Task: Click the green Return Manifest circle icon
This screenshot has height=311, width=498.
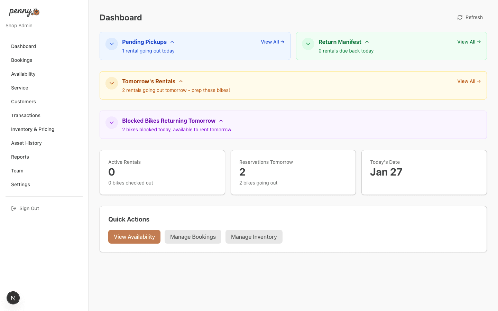Action: coord(308,44)
